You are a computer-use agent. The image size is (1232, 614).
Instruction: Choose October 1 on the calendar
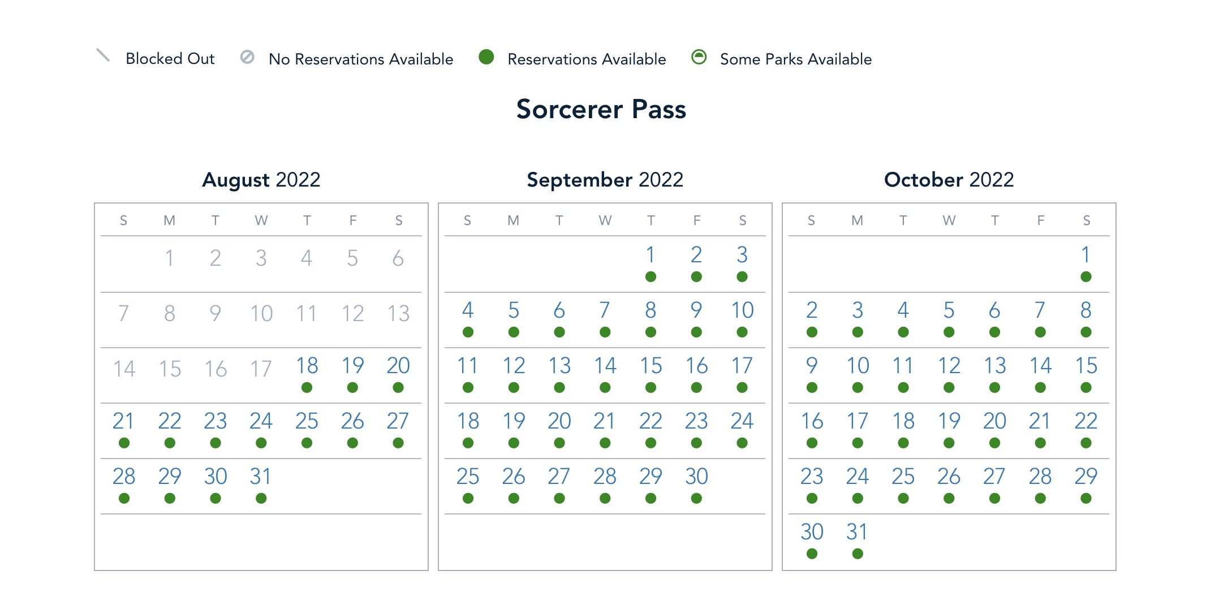pos(1085,255)
